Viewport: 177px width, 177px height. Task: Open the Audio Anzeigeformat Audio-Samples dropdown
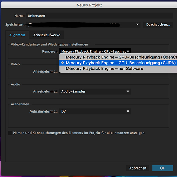(95, 91)
